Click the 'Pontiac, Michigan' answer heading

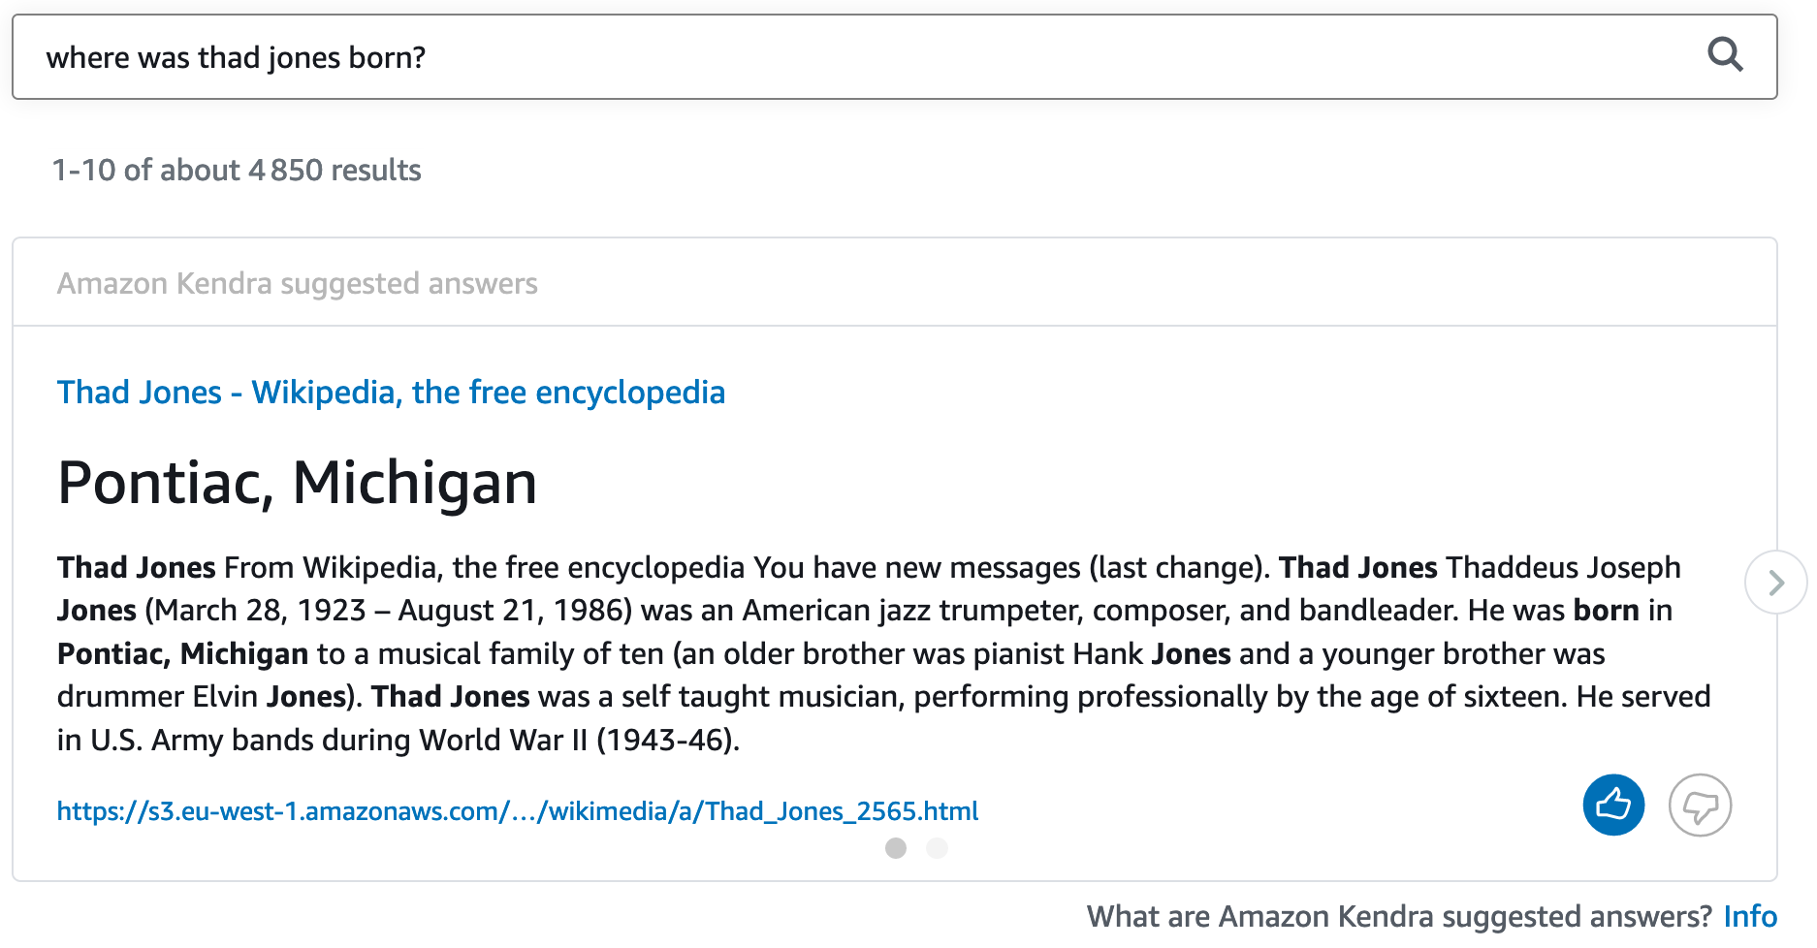point(297,483)
